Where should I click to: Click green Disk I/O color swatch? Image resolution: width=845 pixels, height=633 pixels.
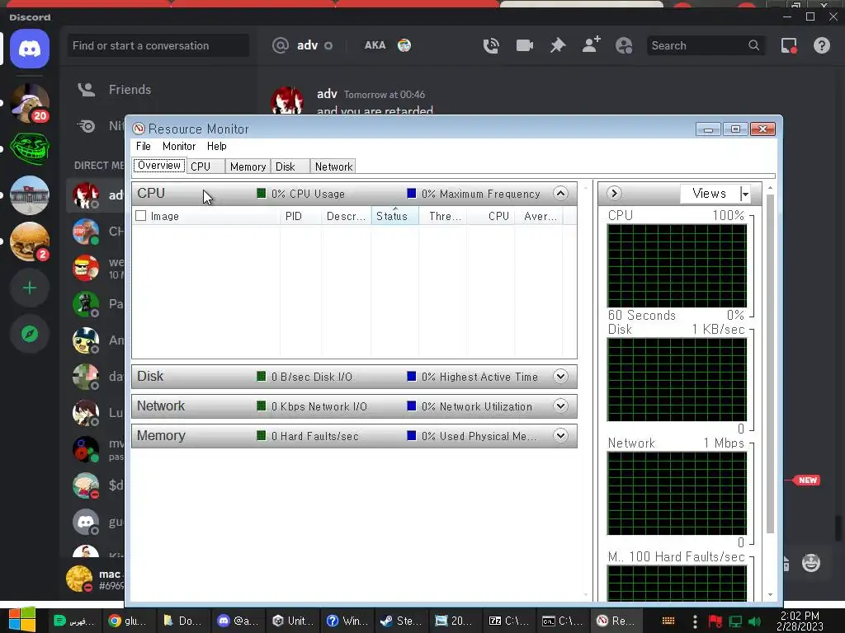[x=262, y=376]
